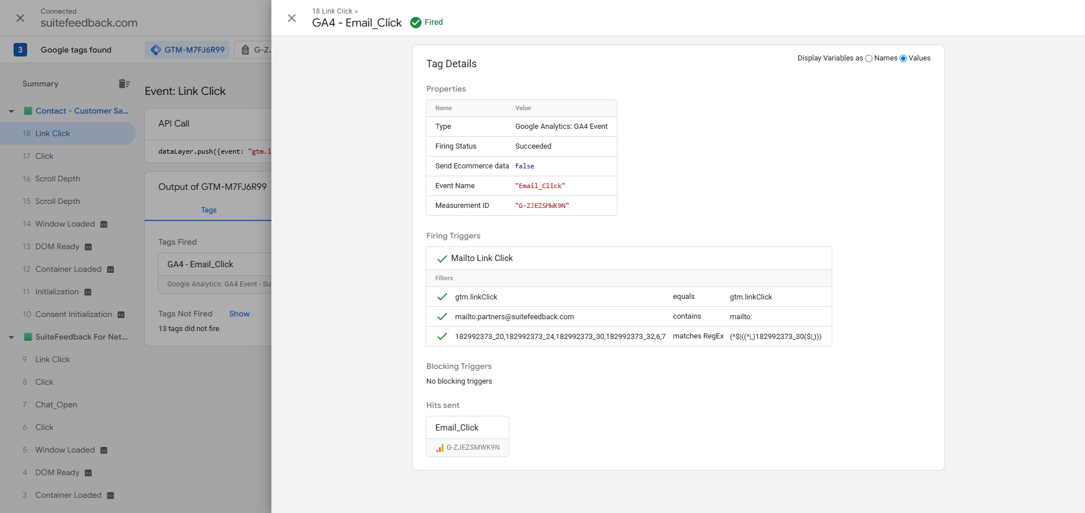
Task: Close the GA4 - Email_Click tag details panel
Action: click(292, 18)
